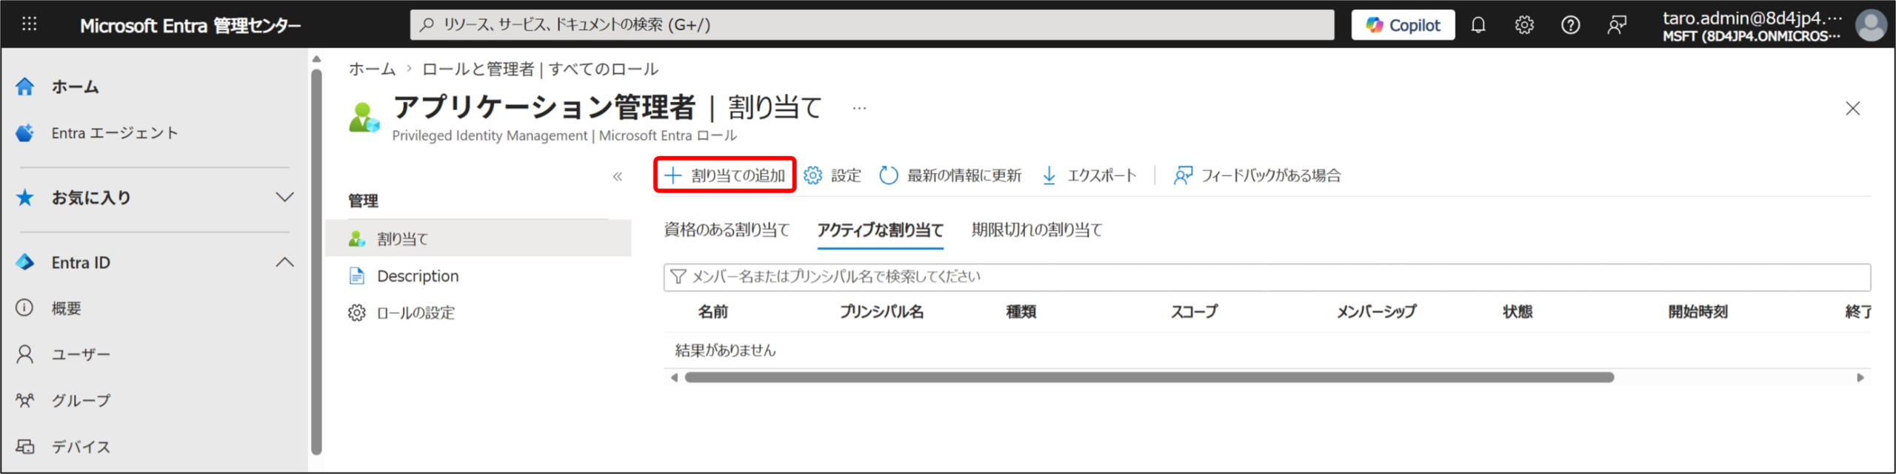The width and height of the screenshot is (1896, 474).
Task: Click the help question mark icon
Action: 1569,25
